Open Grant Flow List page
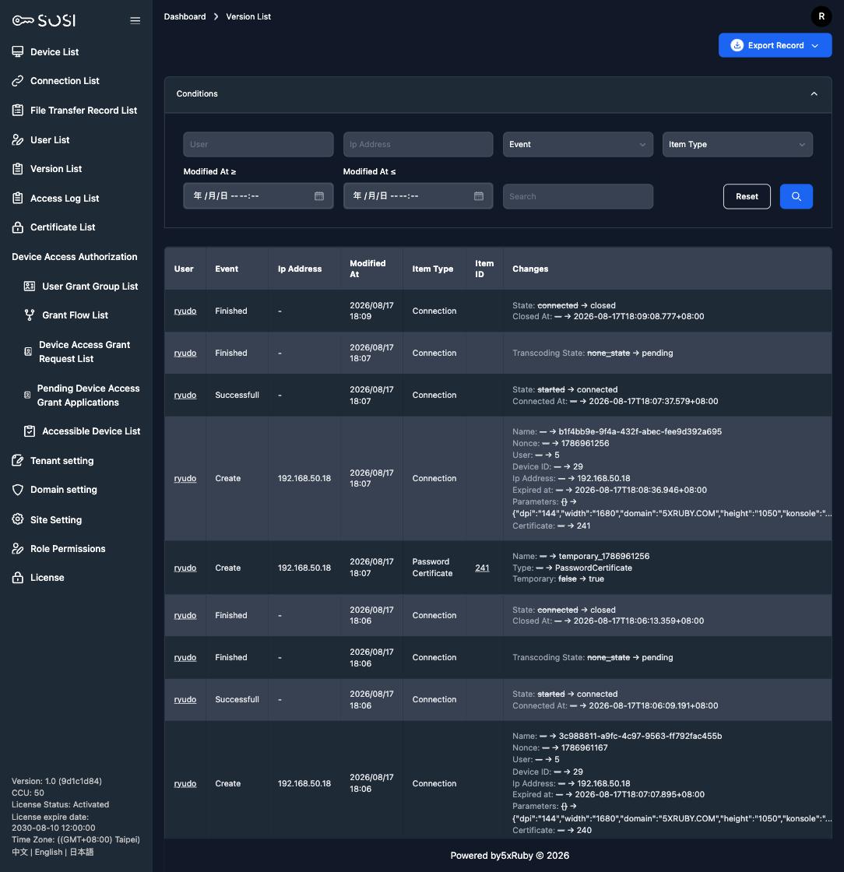844x872 pixels. click(75, 315)
